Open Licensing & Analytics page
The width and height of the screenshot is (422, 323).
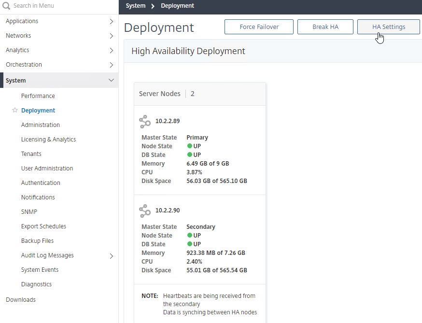tap(48, 140)
